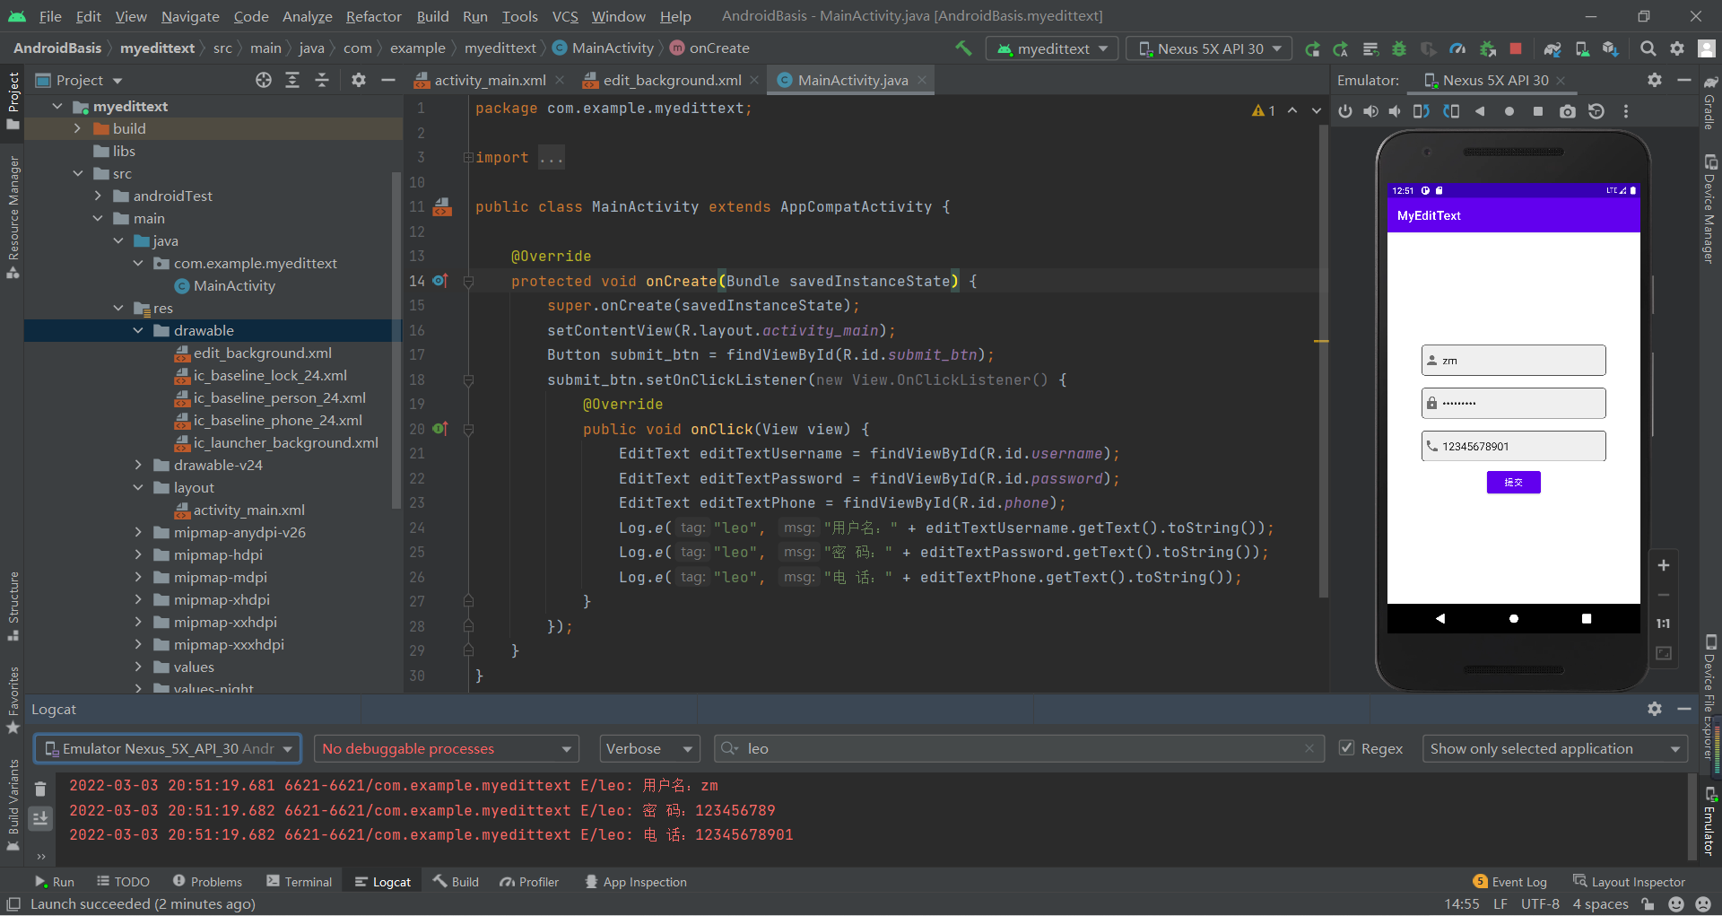Screen dimensions: 1722x916
Task: Open the logcat device dropdown
Action: 168,748
